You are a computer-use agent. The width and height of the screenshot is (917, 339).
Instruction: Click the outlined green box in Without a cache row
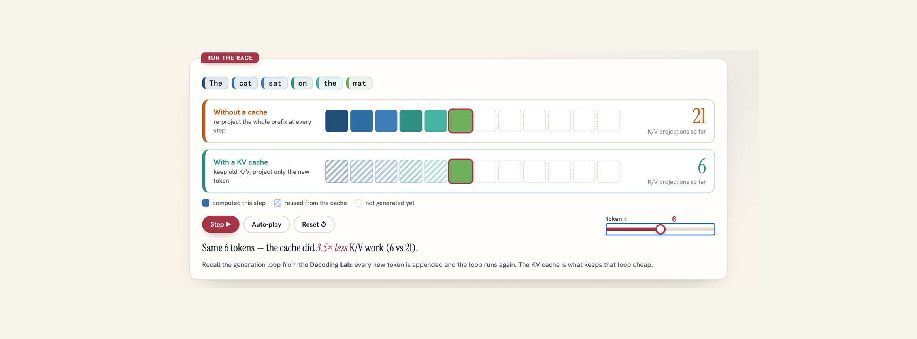click(460, 121)
